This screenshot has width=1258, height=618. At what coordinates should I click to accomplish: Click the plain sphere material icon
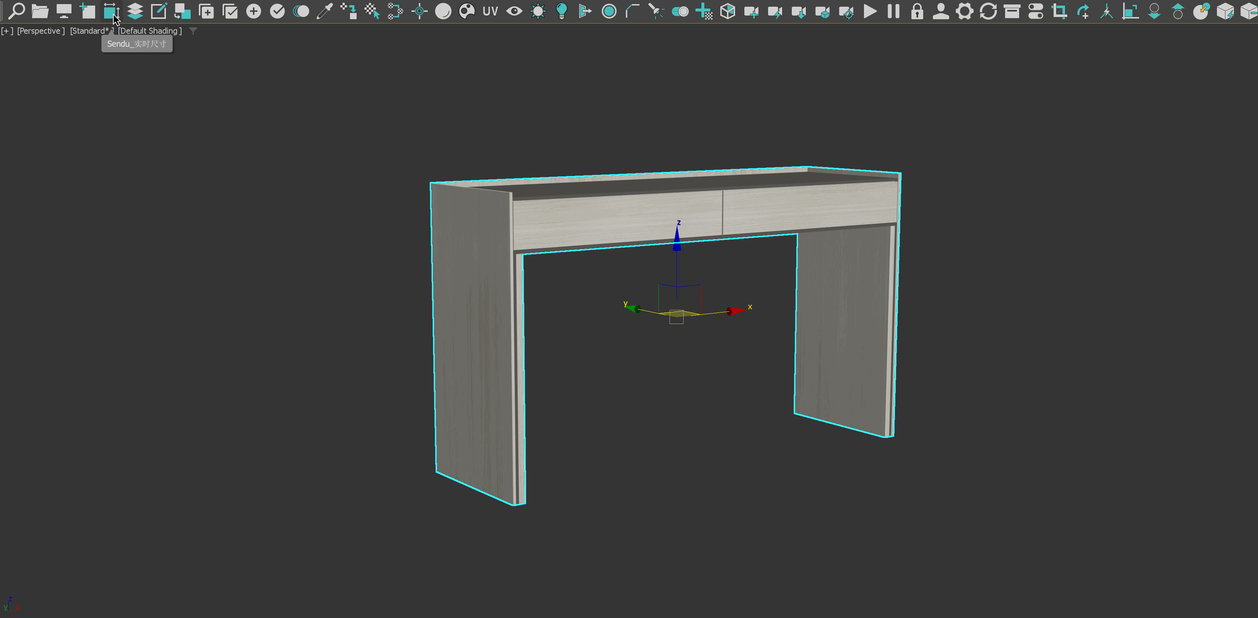coord(443,11)
